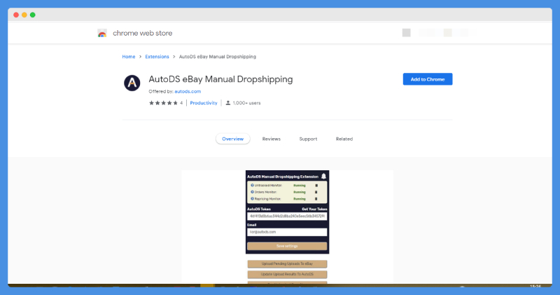The image size is (560, 295).
Task: Click the chrome web store title text
Action: tap(143, 33)
